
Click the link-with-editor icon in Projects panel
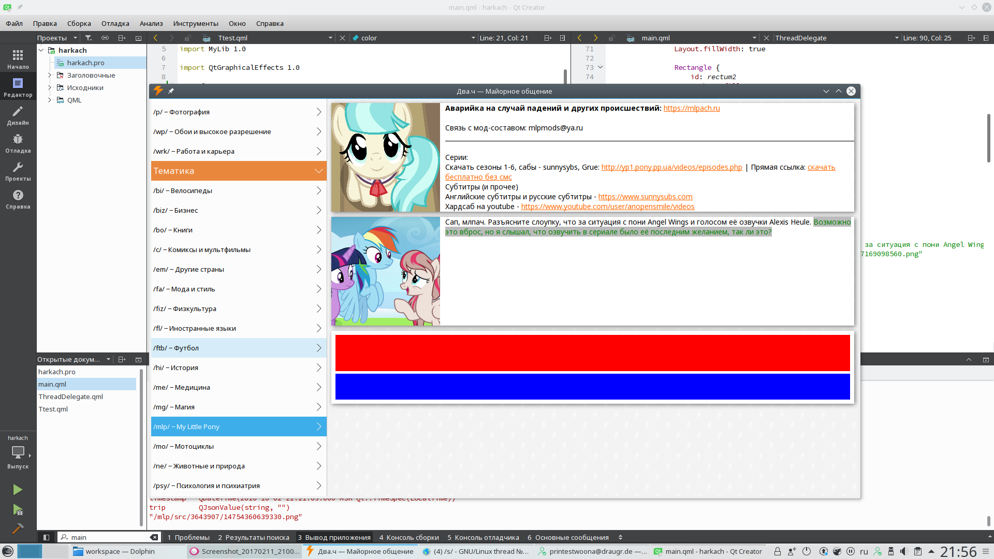coord(105,38)
